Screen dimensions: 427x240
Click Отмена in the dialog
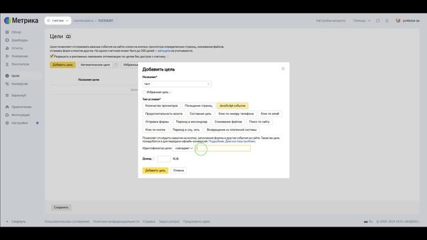(x=178, y=171)
